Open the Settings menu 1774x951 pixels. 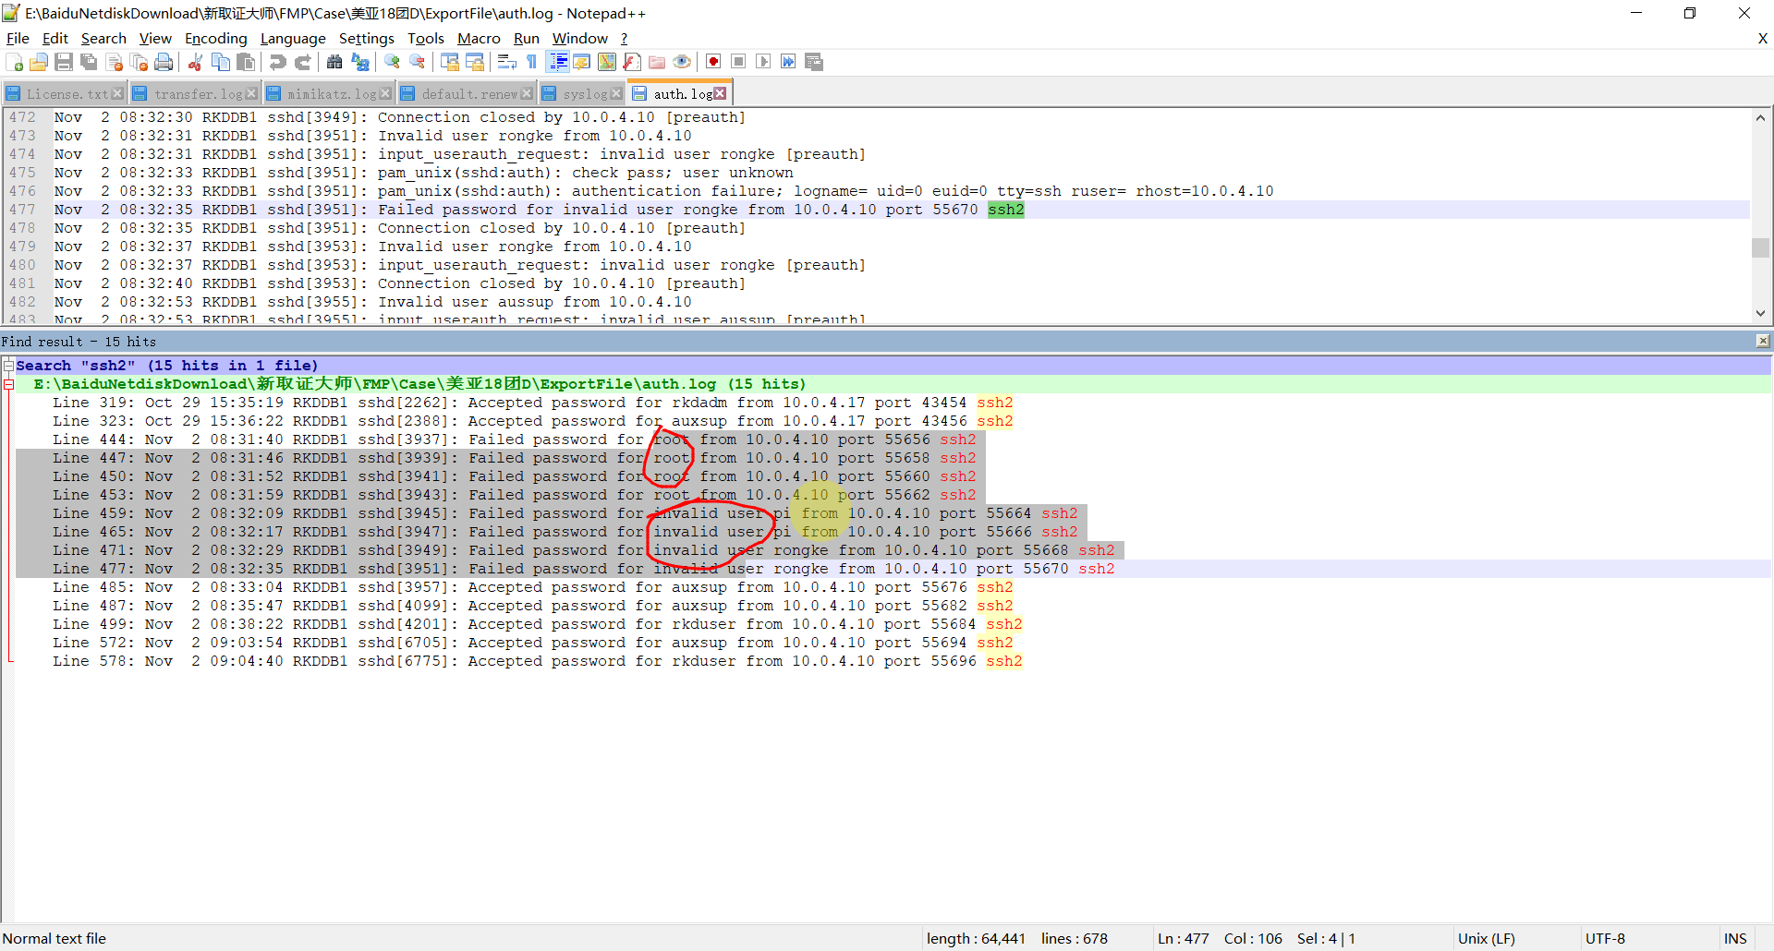point(367,38)
